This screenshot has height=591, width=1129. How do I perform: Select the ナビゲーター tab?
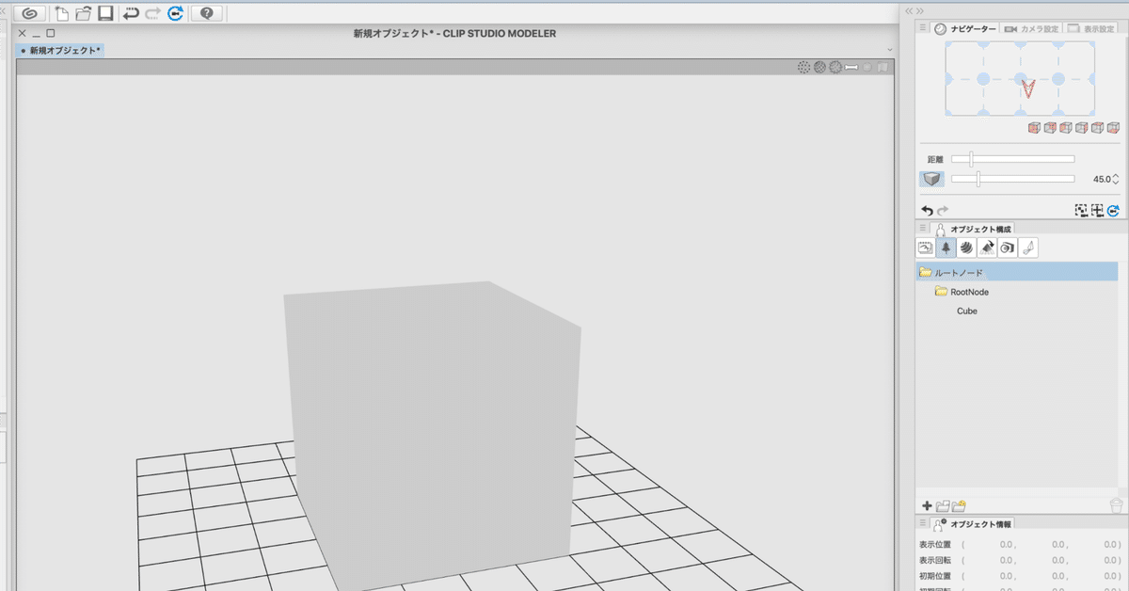click(x=964, y=29)
